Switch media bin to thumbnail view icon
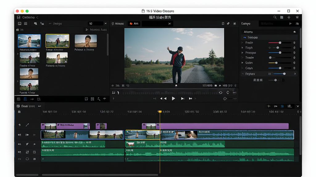 point(19,23)
